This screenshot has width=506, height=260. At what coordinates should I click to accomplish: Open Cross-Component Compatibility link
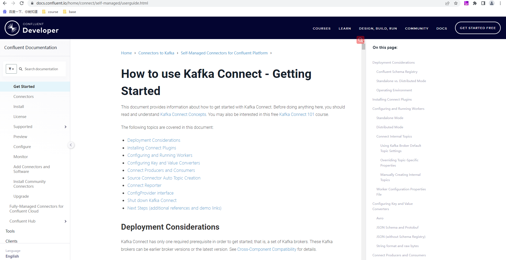[x=267, y=249]
